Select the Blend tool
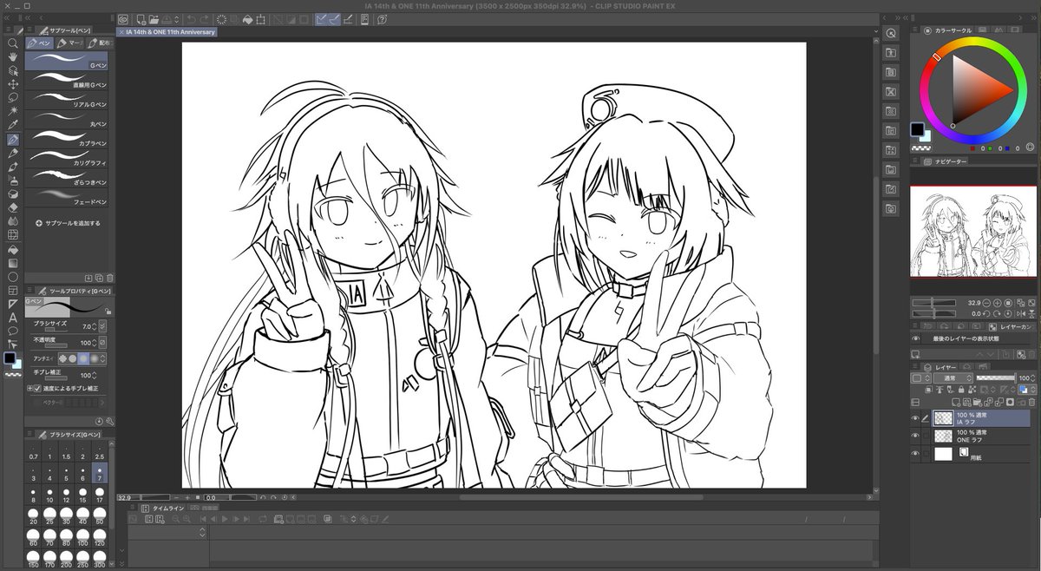The image size is (1041, 571). (x=13, y=220)
